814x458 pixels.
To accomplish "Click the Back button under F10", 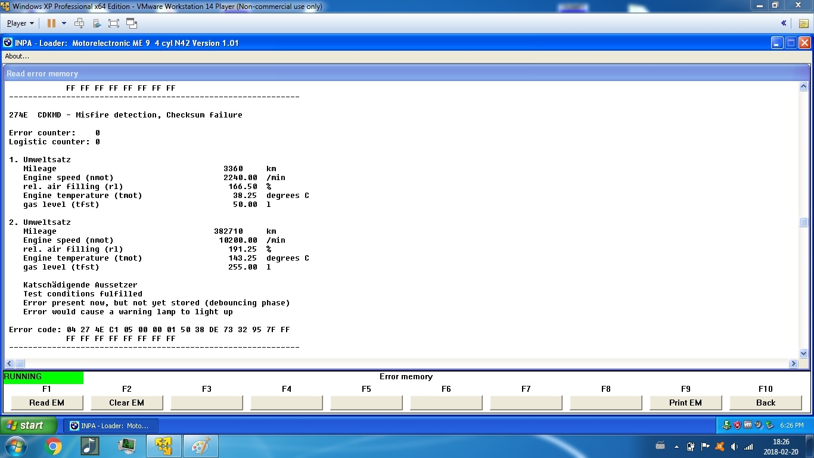I will 765,403.
